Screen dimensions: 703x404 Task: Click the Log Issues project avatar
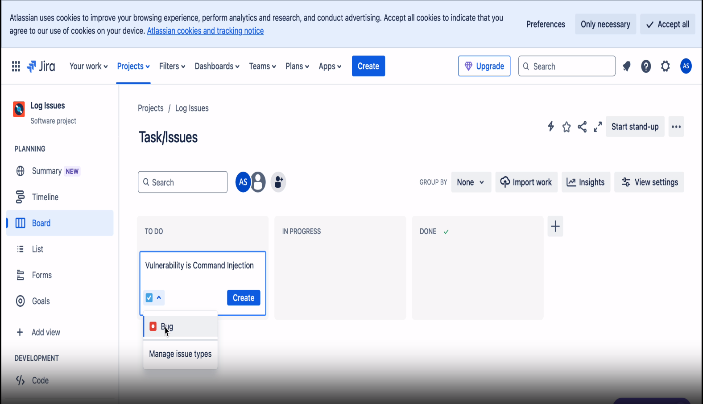point(19,109)
